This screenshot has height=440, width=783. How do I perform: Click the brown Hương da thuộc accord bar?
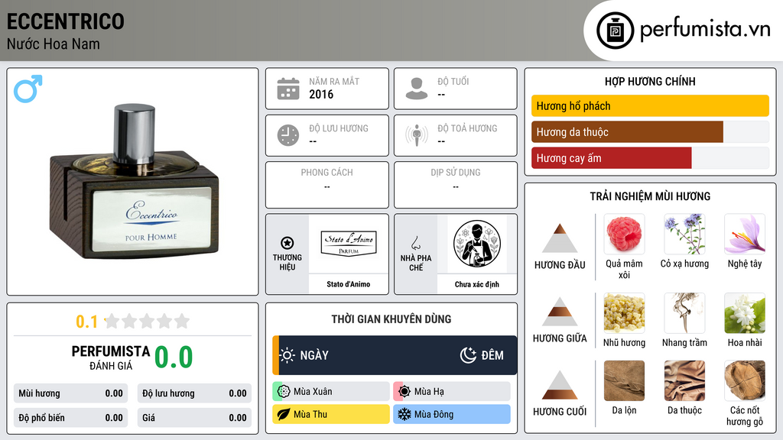tap(627, 131)
